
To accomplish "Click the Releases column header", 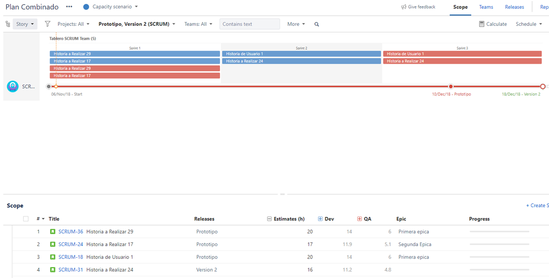I will click(204, 219).
